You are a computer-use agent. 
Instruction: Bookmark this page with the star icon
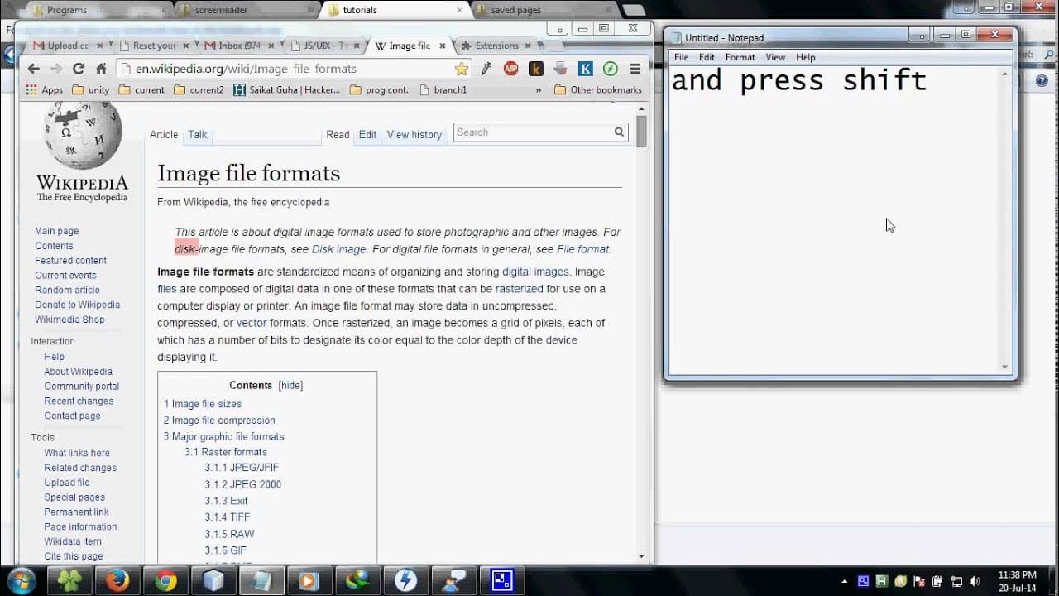click(462, 69)
